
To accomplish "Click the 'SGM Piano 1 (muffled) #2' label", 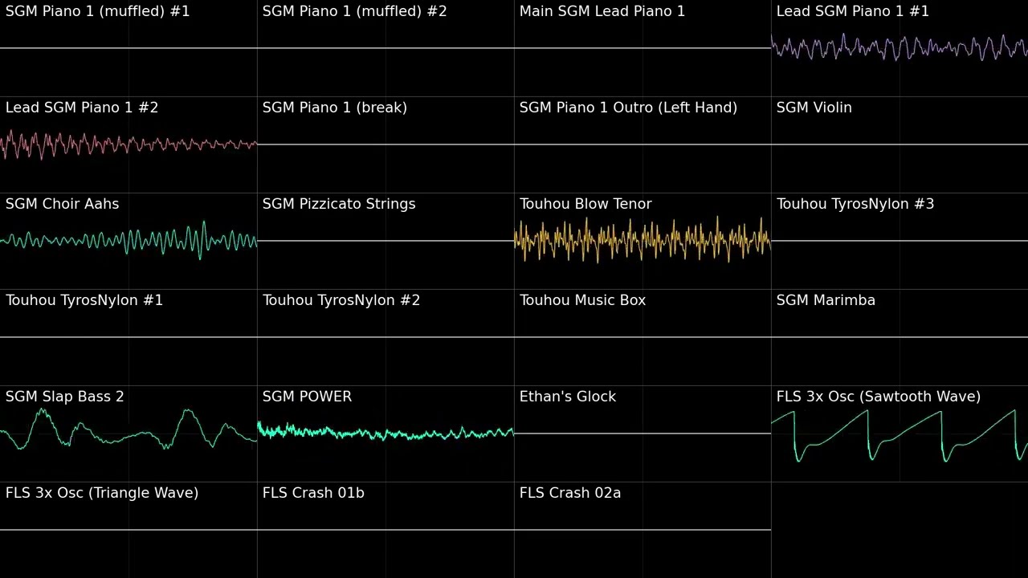I will (x=354, y=11).
